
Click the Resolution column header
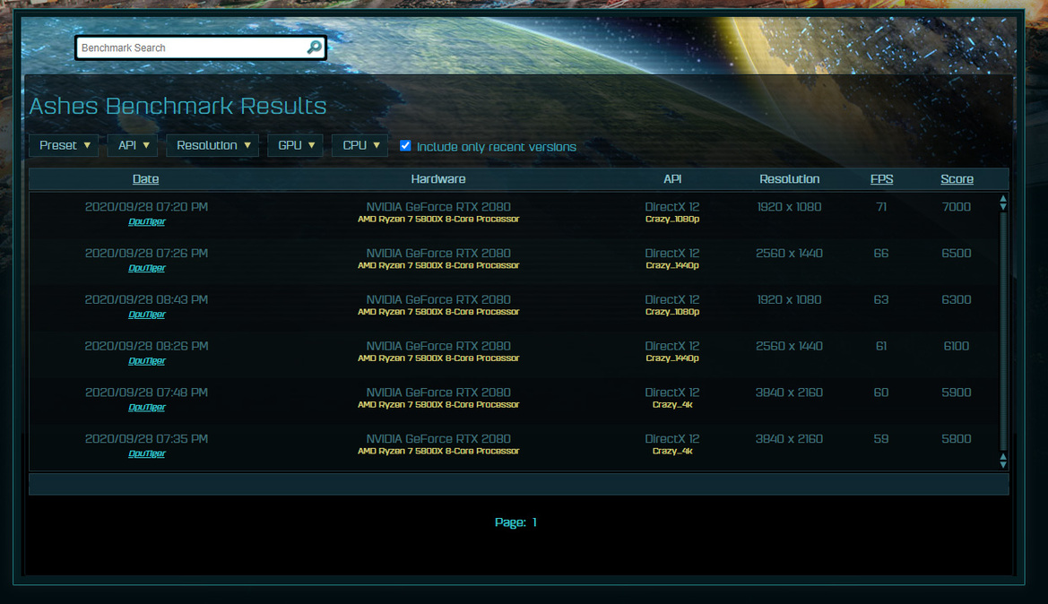click(789, 179)
